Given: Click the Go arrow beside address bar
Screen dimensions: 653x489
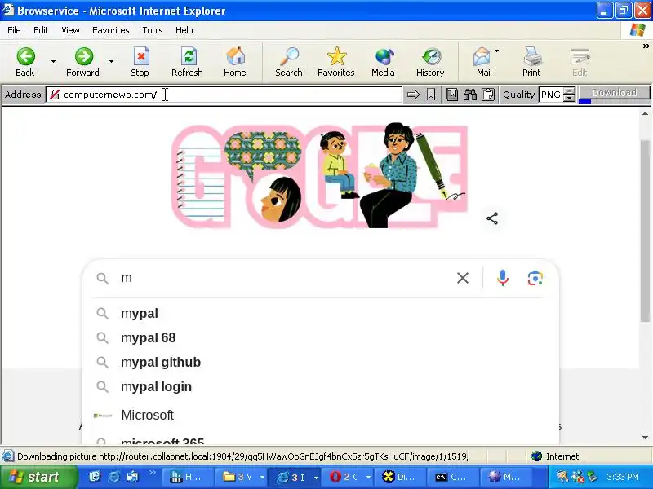Looking at the screenshot, I should point(413,95).
